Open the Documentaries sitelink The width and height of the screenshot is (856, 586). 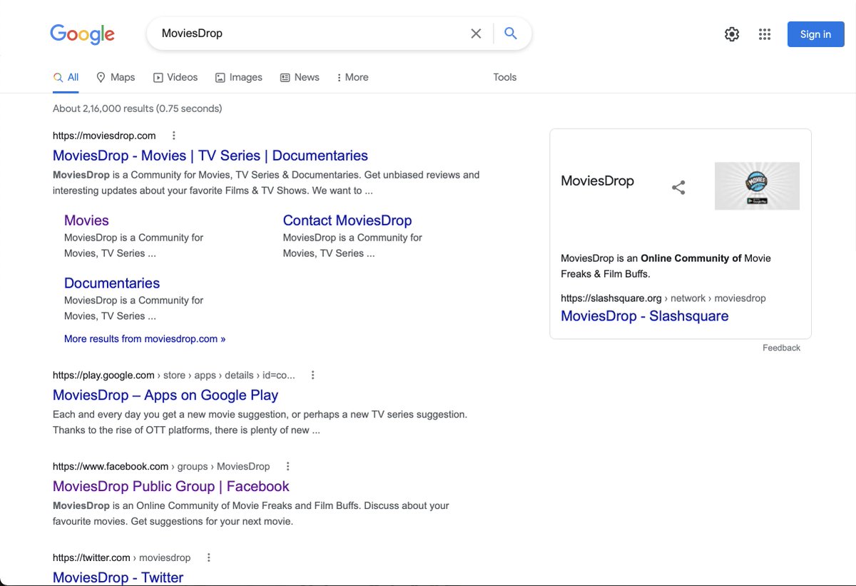click(112, 283)
